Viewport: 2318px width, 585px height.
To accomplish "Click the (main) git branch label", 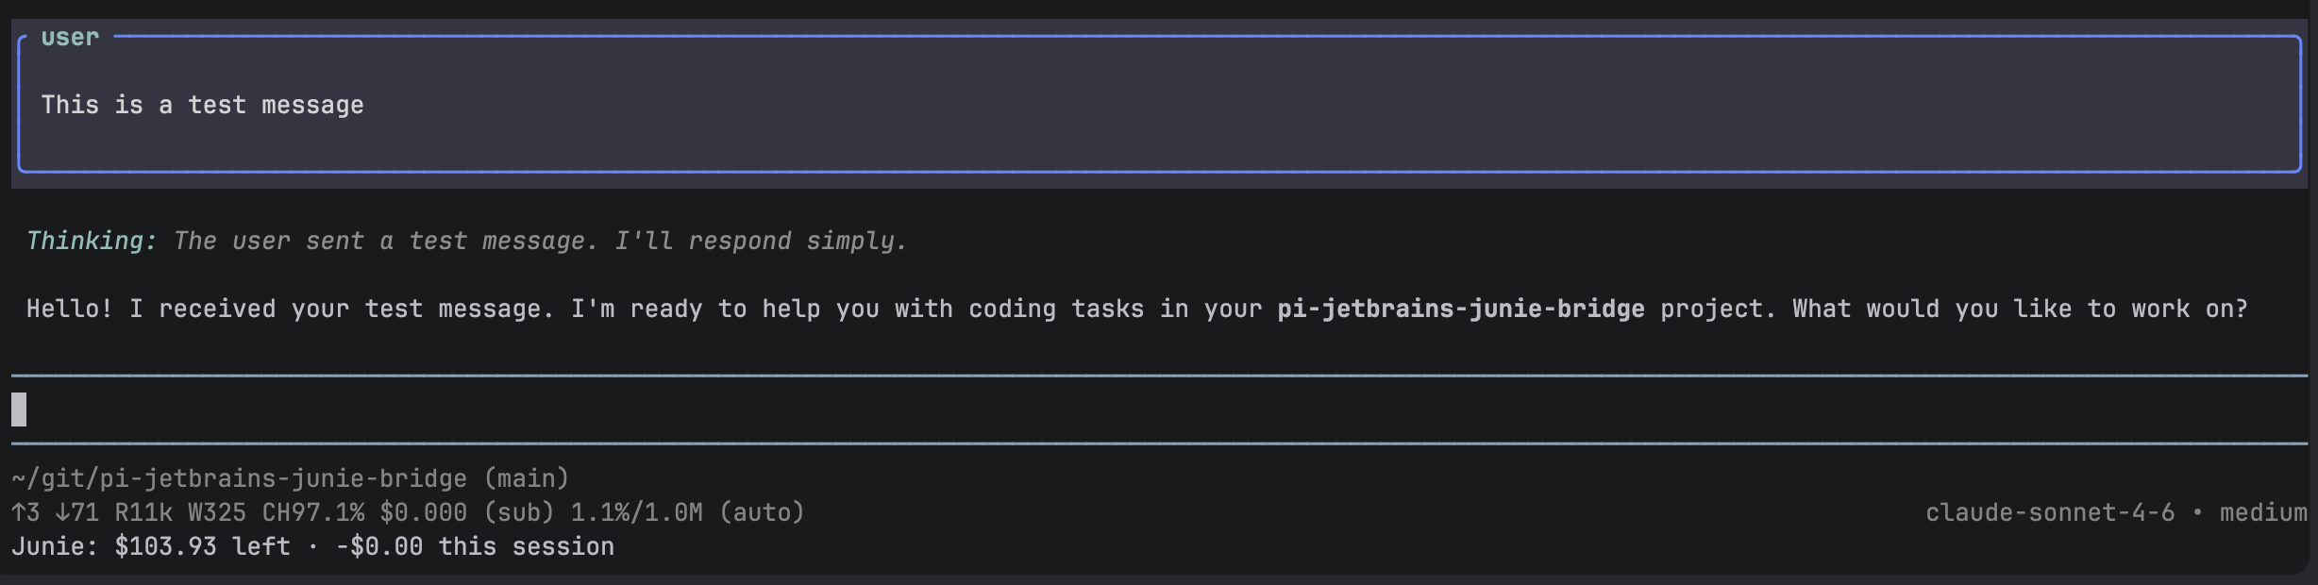I will click(527, 478).
